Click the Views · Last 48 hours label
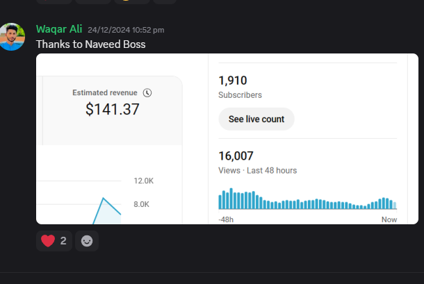Viewport: 424px width, 284px height. 257,170
